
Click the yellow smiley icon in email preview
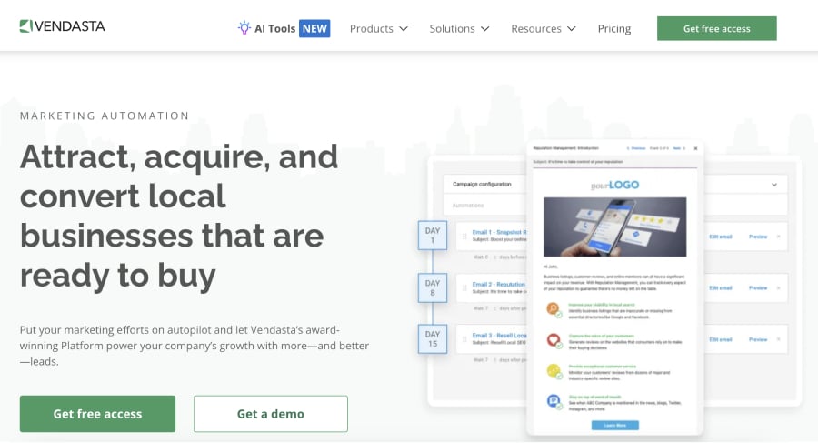pyautogui.click(x=553, y=370)
